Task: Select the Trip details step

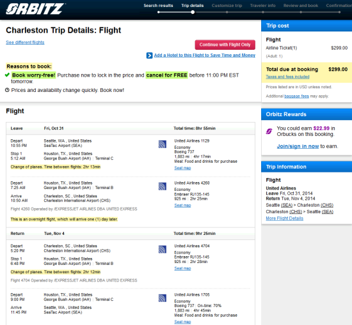Action: tap(193, 6)
